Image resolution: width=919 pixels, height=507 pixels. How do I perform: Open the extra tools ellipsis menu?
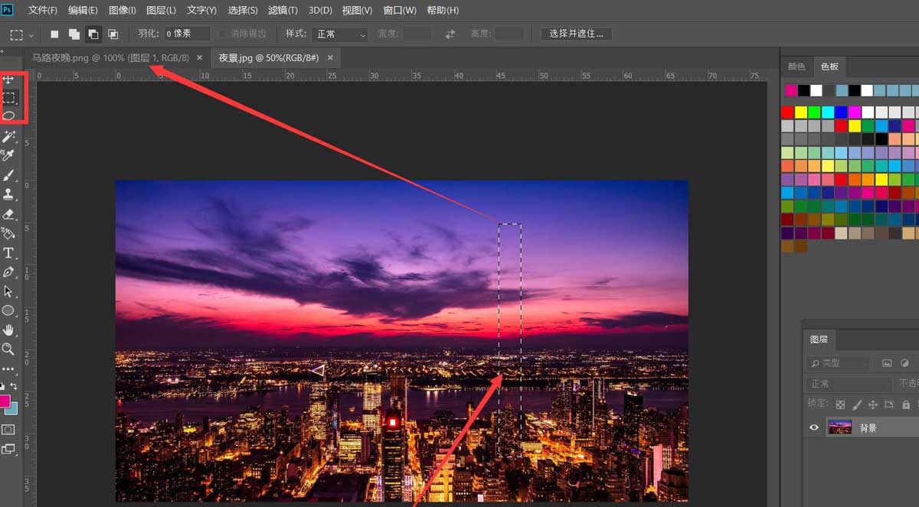coord(8,369)
